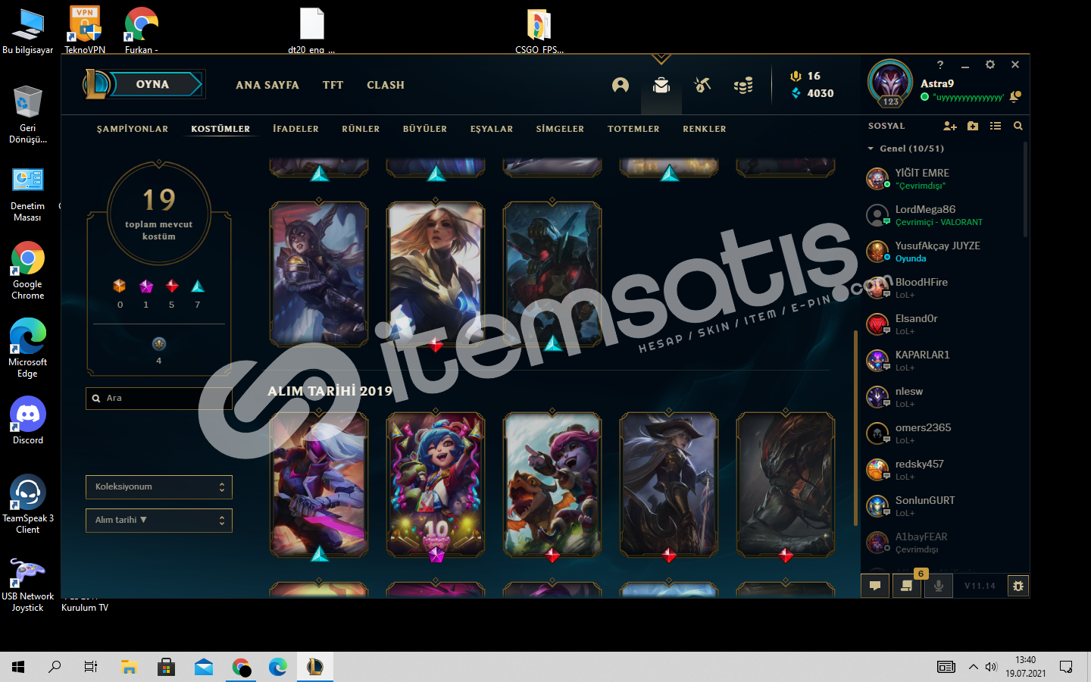Filter by red Legendary skin gem icon
This screenshot has height=682, width=1091.
click(x=172, y=286)
